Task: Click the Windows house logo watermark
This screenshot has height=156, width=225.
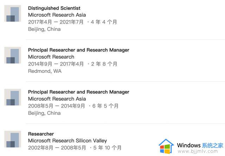Action: pos(166,146)
